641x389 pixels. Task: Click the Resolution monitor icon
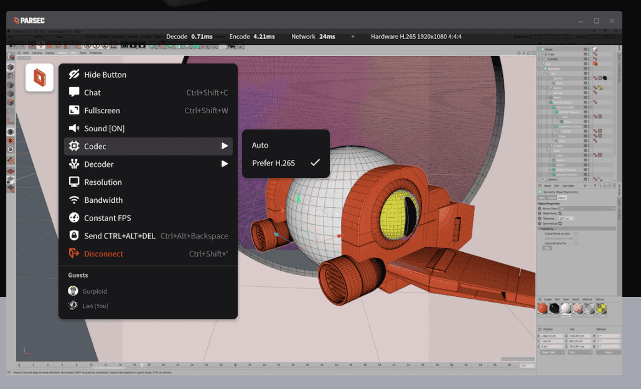point(74,182)
